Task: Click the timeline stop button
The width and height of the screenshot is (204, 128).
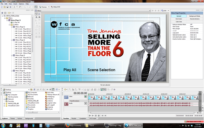Action: tap(99, 116)
